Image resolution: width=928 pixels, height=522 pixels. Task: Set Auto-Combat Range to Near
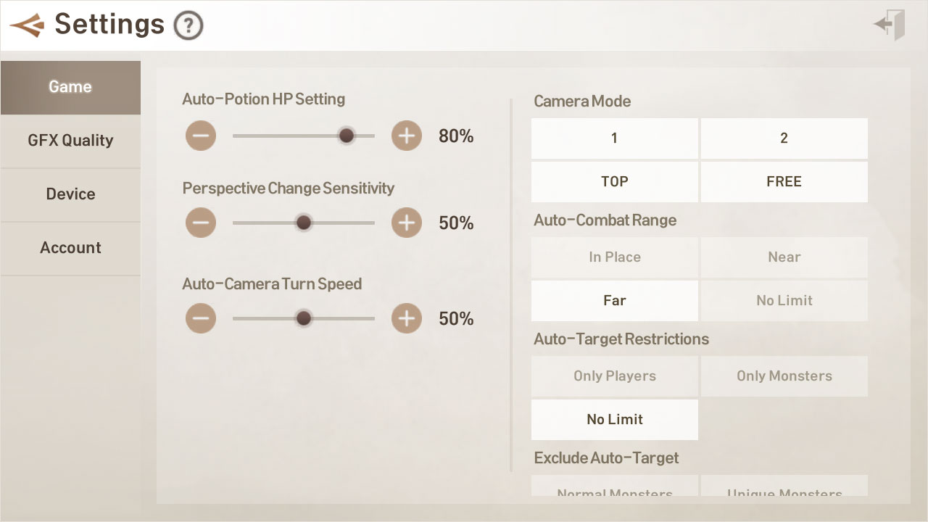pyautogui.click(x=784, y=257)
